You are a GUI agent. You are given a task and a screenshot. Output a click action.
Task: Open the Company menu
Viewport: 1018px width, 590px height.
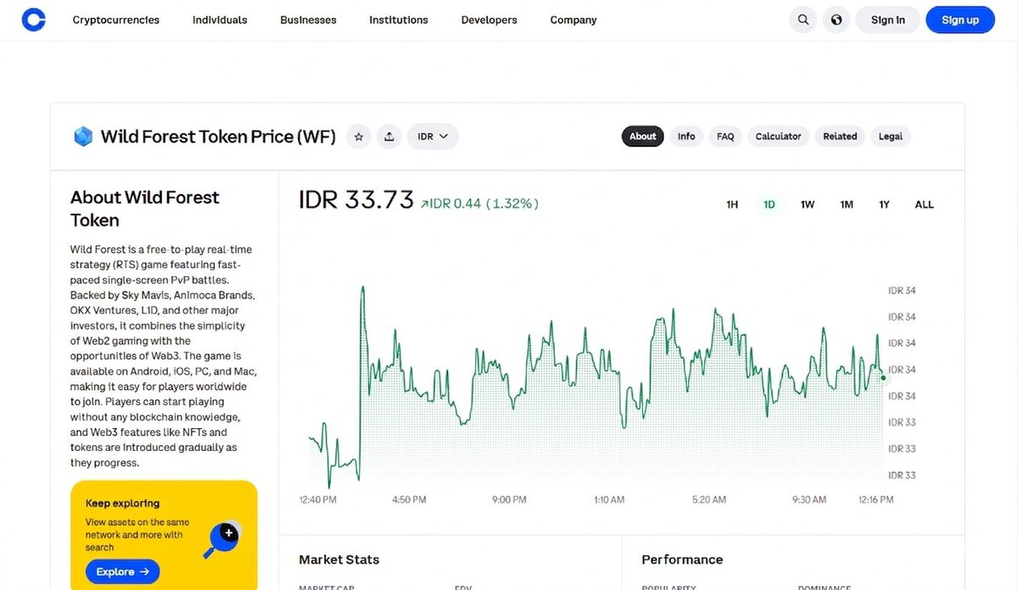573,19
